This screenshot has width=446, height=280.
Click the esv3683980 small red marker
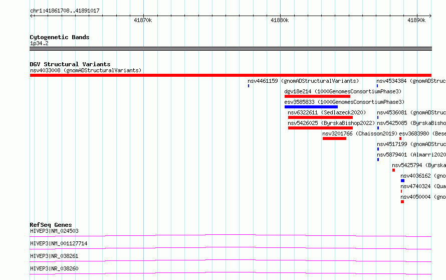pyautogui.click(x=400, y=138)
